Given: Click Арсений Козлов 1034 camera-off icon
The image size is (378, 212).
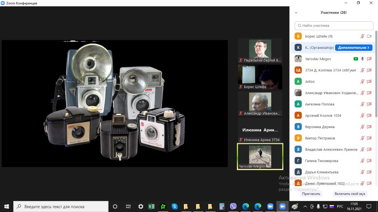Looking at the screenshot, I should [369, 115].
